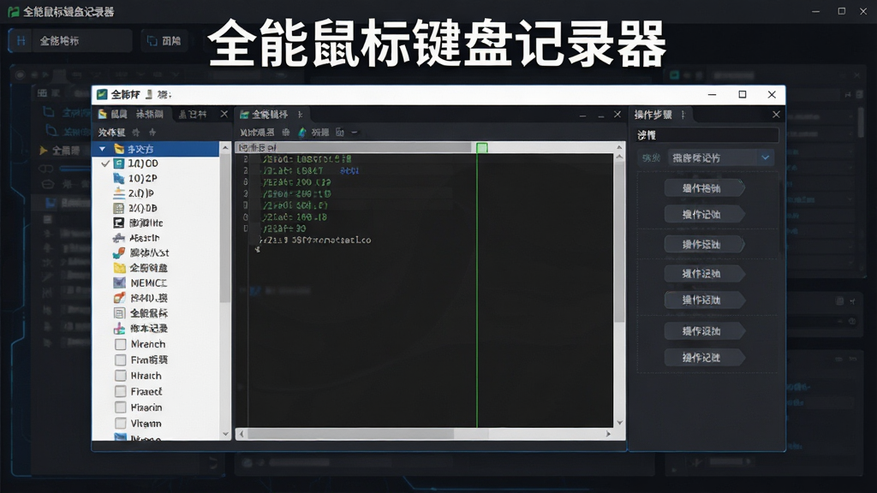The image size is (877, 493).
Task: Click the document icon beside the 全能鼠标 tree row
Action: pos(119,313)
